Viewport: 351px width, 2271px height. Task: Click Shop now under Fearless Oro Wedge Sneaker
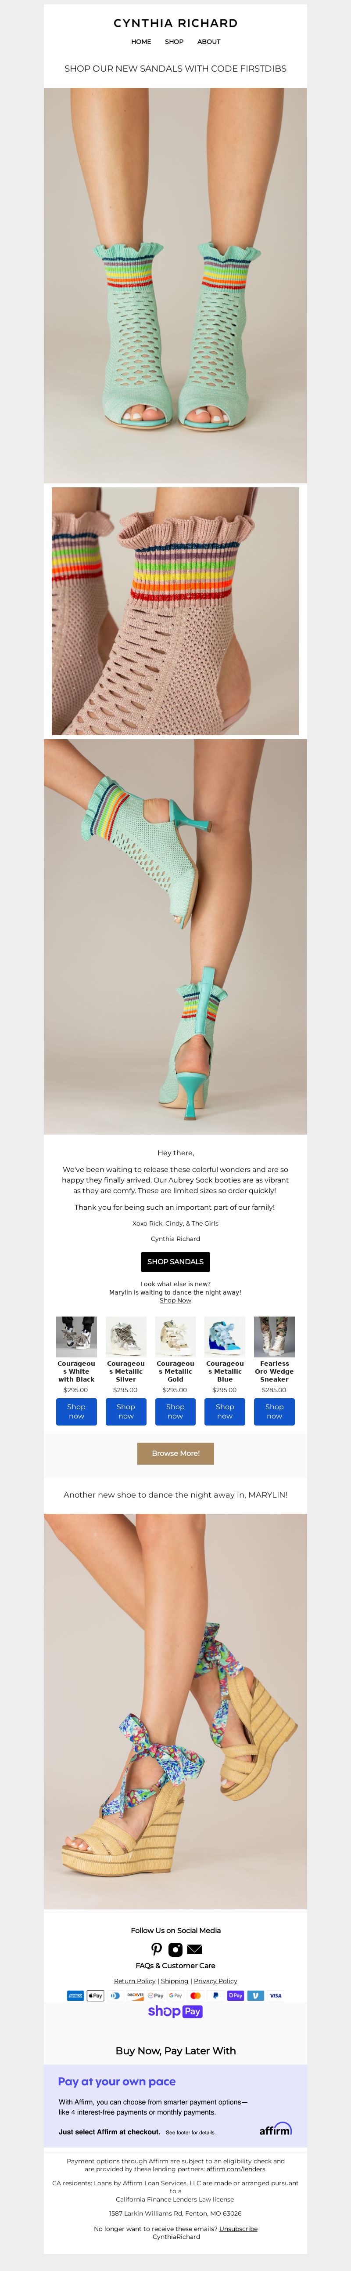pos(275,1411)
